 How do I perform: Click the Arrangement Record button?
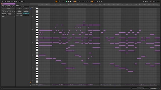(70, 1)
